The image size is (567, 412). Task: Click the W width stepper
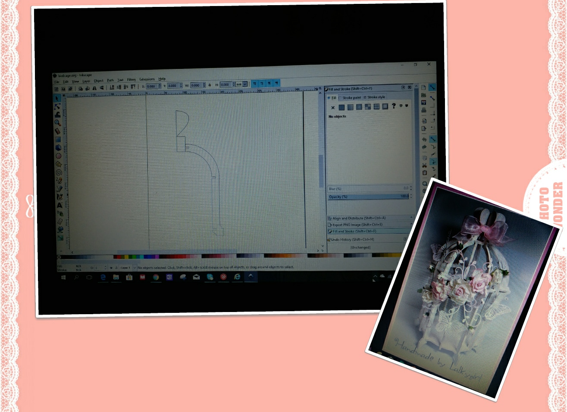pyautogui.click(x=204, y=85)
